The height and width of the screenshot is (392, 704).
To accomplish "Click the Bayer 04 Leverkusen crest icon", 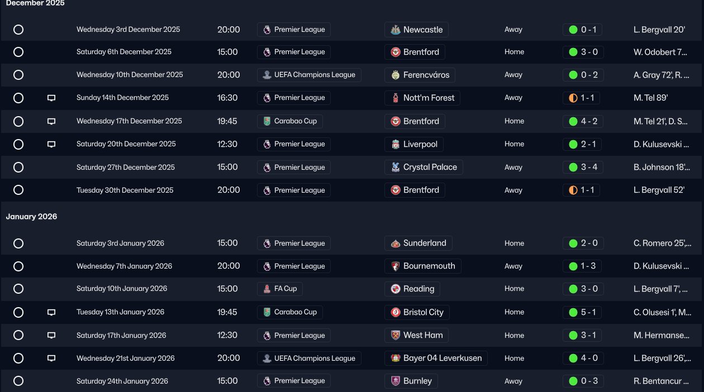I will point(395,358).
